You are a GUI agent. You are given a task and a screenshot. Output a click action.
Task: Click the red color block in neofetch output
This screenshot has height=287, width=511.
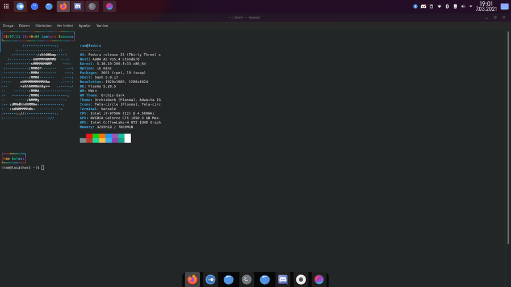coord(89,136)
